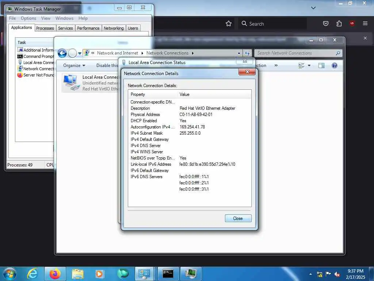The image size is (374, 281).
Task: Open recent pages dropdown arrow in Explorer
Action: [80, 53]
